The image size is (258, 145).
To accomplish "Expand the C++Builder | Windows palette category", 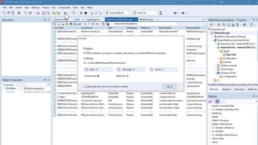I will click(x=210, y=128).
